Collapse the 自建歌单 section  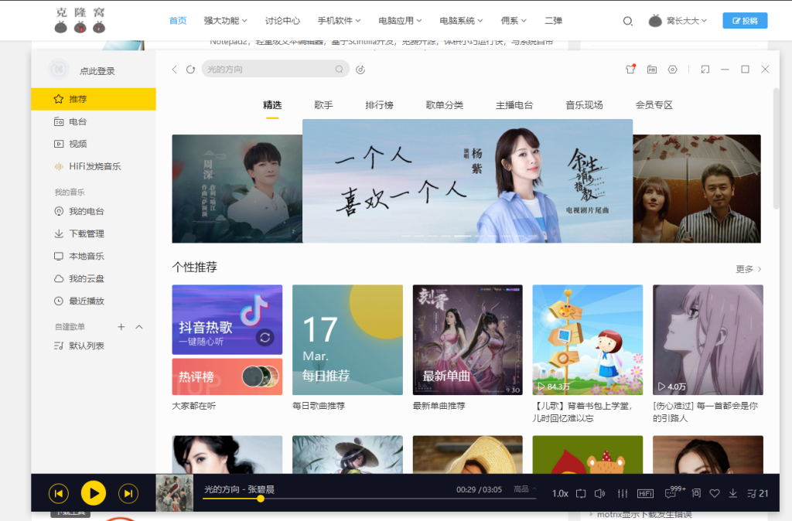139,327
